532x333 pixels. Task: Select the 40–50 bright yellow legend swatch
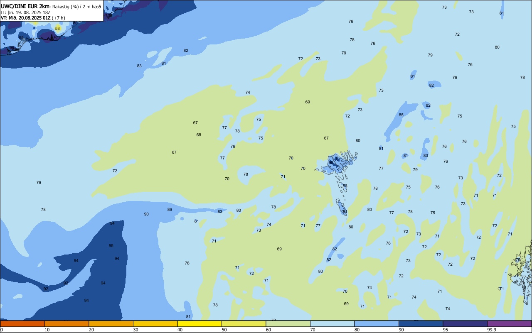[199, 323]
